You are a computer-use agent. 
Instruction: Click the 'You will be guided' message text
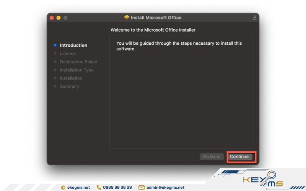coord(179,46)
